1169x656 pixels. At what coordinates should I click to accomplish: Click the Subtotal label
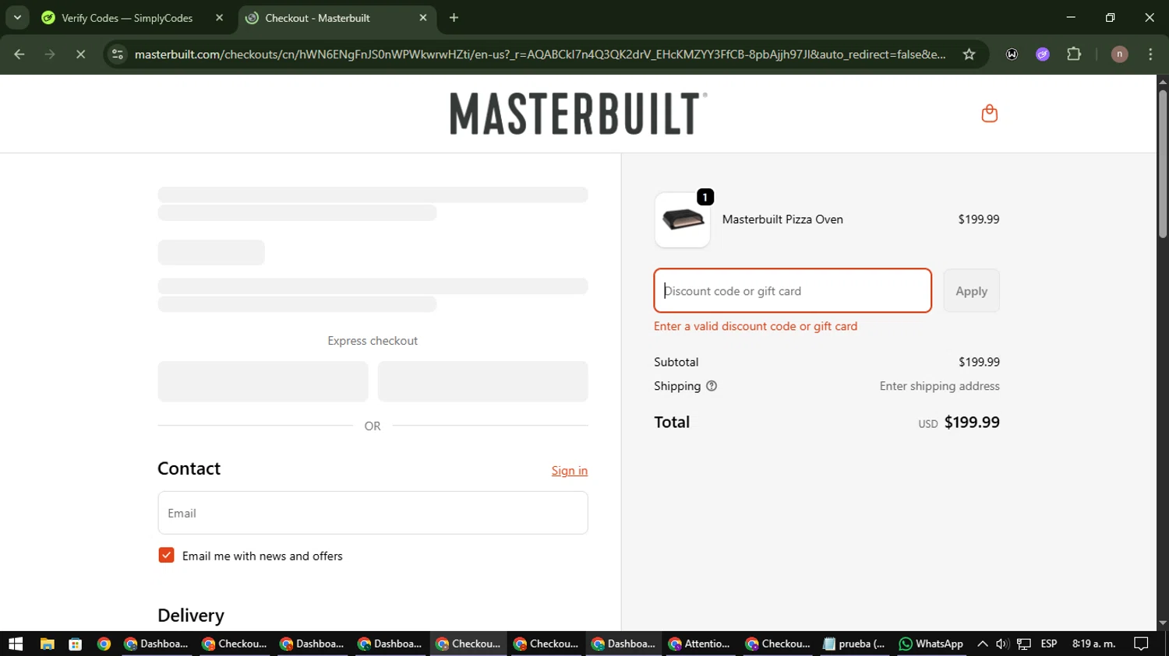tap(676, 362)
